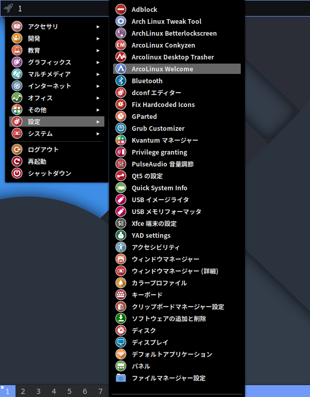Open the 設定 category menu entry
Viewport: 310px width, 397px height.
click(57, 122)
